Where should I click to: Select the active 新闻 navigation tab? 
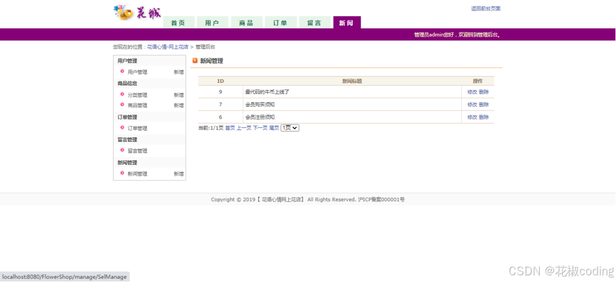(x=347, y=22)
